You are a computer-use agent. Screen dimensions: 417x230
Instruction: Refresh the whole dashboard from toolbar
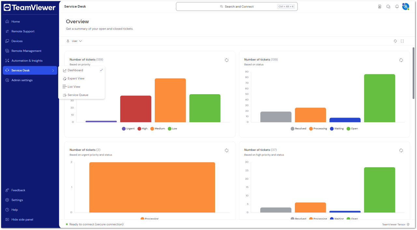(x=395, y=41)
